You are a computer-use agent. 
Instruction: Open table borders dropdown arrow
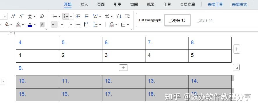tap(128, 25)
